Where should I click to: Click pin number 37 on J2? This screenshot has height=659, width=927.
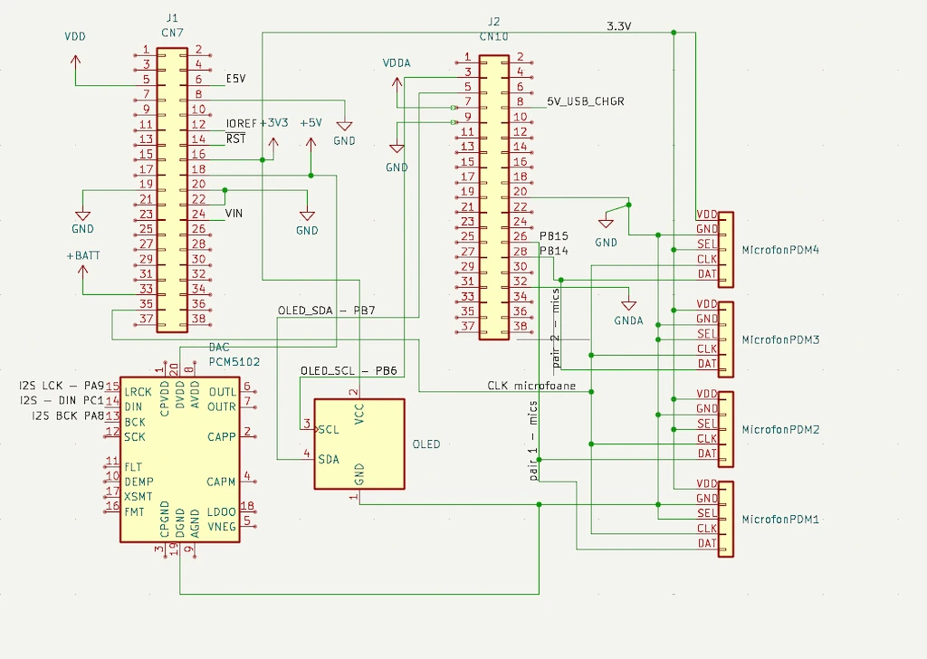tap(468, 326)
